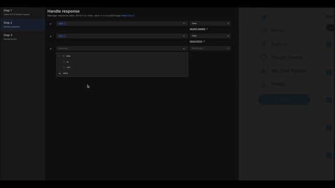Collapse the 'data' tree node

[60, 56]
